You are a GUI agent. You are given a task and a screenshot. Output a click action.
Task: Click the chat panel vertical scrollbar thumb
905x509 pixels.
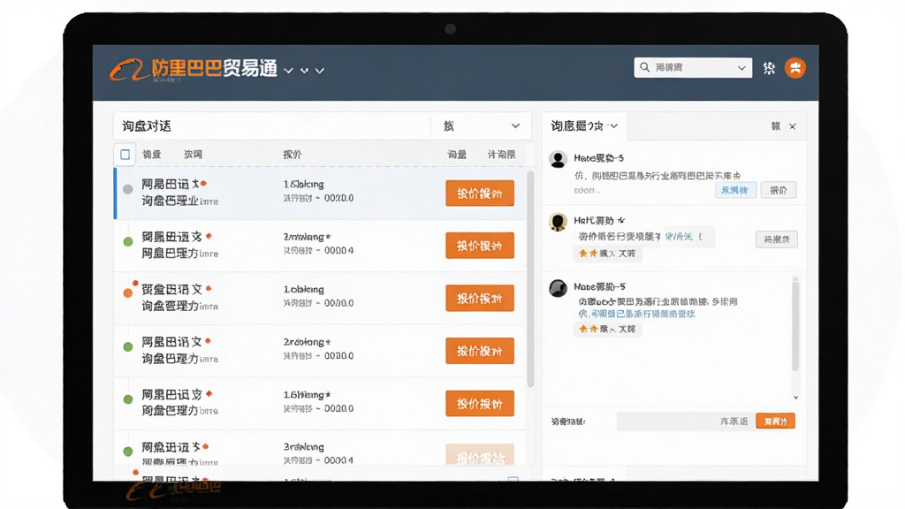click(x=795, y=326)
